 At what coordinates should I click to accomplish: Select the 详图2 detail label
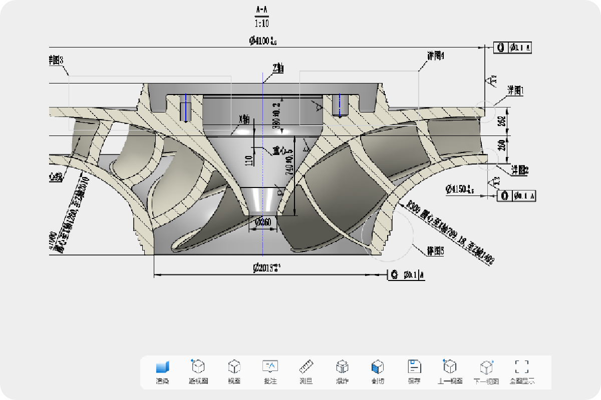pyautogui.click(x=519, y=170)
